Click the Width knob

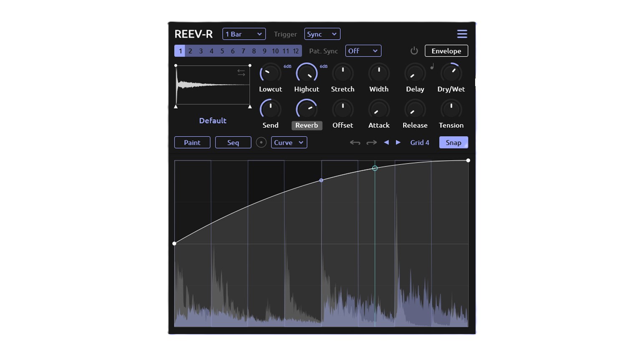coord(379,74)
